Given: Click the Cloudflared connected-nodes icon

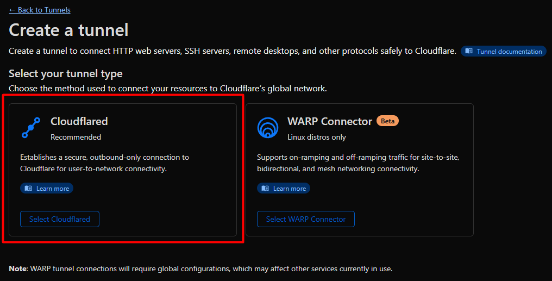Looking at the screenshot, I should (x=31, y=128).
